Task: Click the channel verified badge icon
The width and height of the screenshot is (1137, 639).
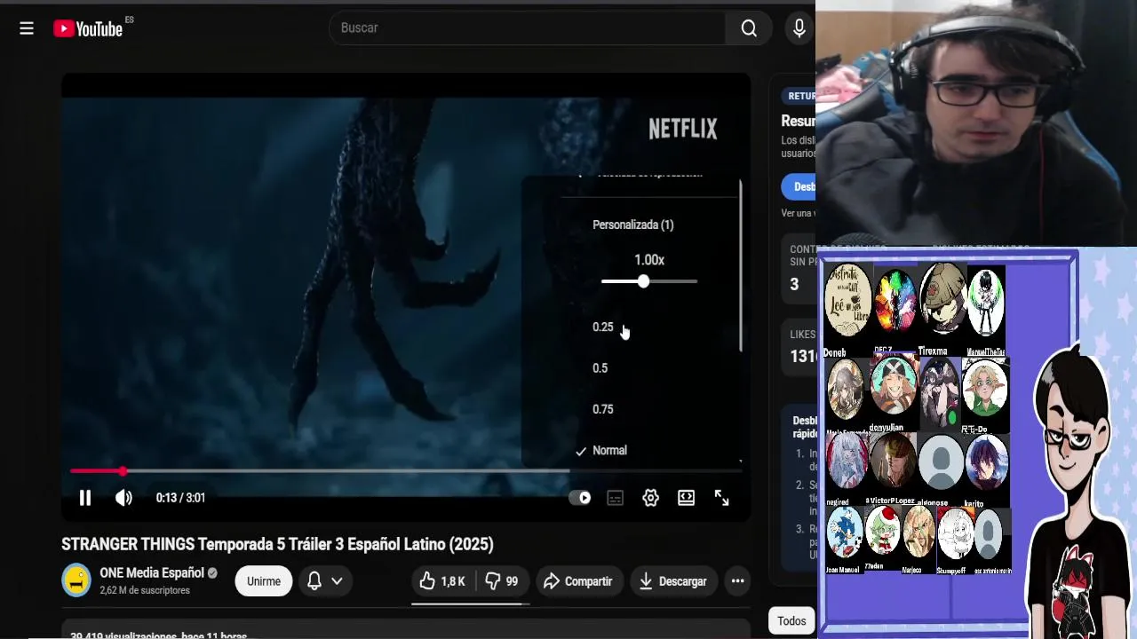Action: [x=212, y=573]
